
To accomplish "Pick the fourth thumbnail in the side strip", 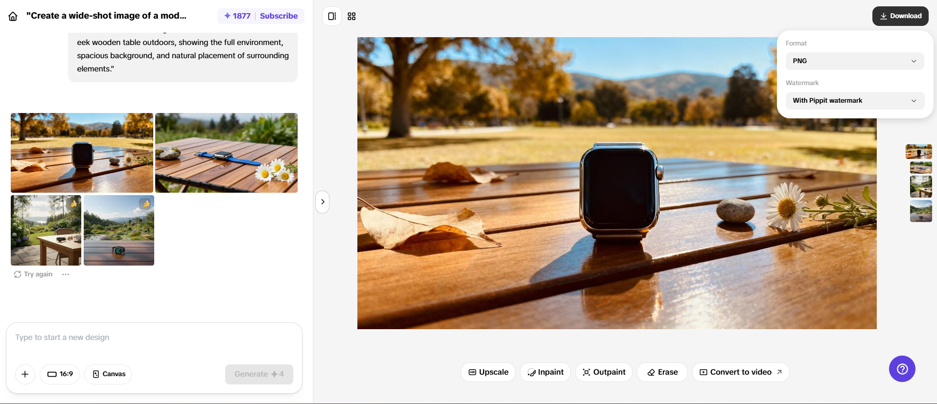I will (921, 211).
